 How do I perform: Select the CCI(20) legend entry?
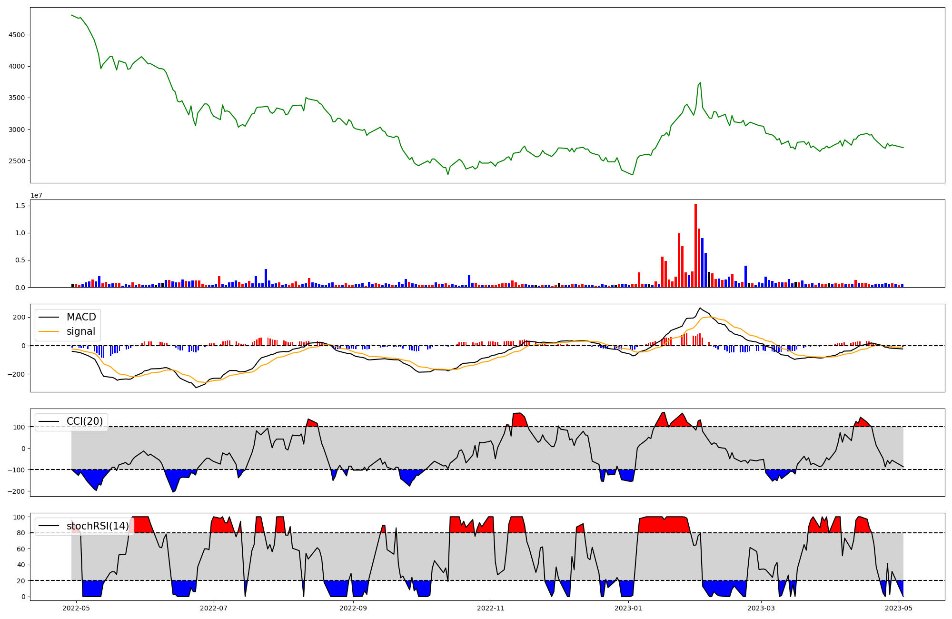85,421
